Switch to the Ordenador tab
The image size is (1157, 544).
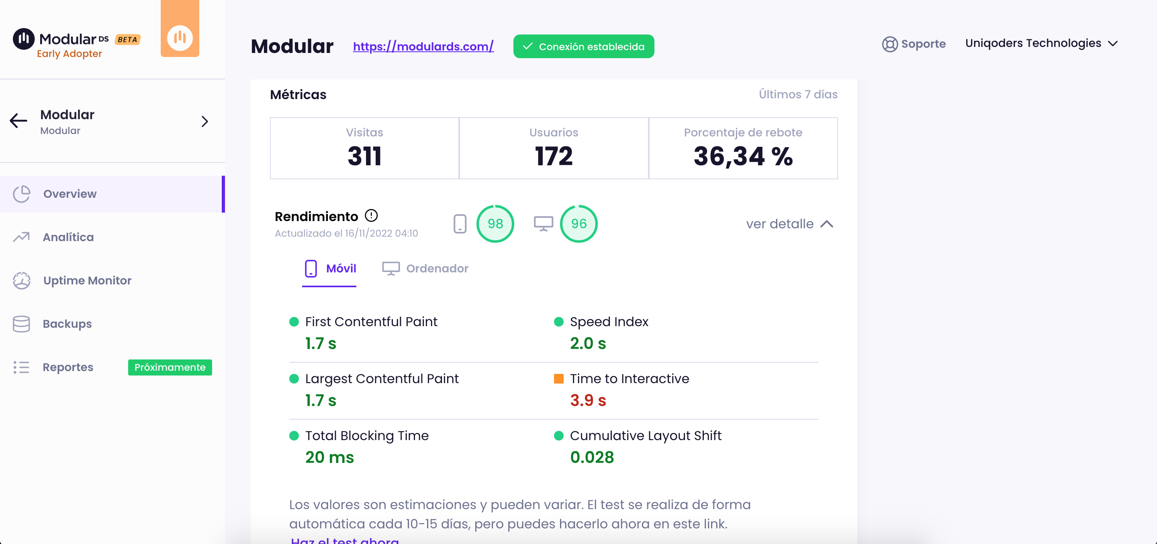click(x=425, y=269)
